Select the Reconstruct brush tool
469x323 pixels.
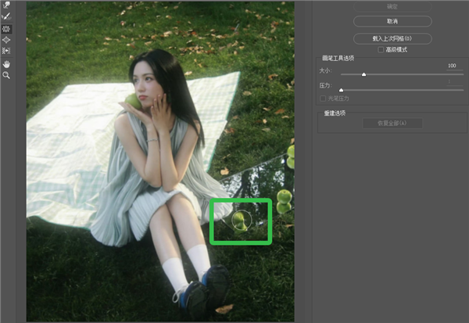pyautogui.click(x=6, y=16)
